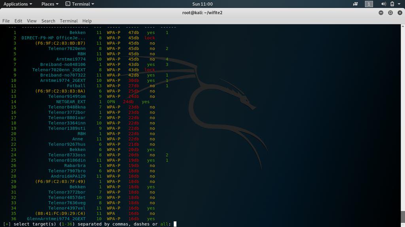Click the network name Anne
This screenshot has width=405, height=227.
(x=78, y=139)
